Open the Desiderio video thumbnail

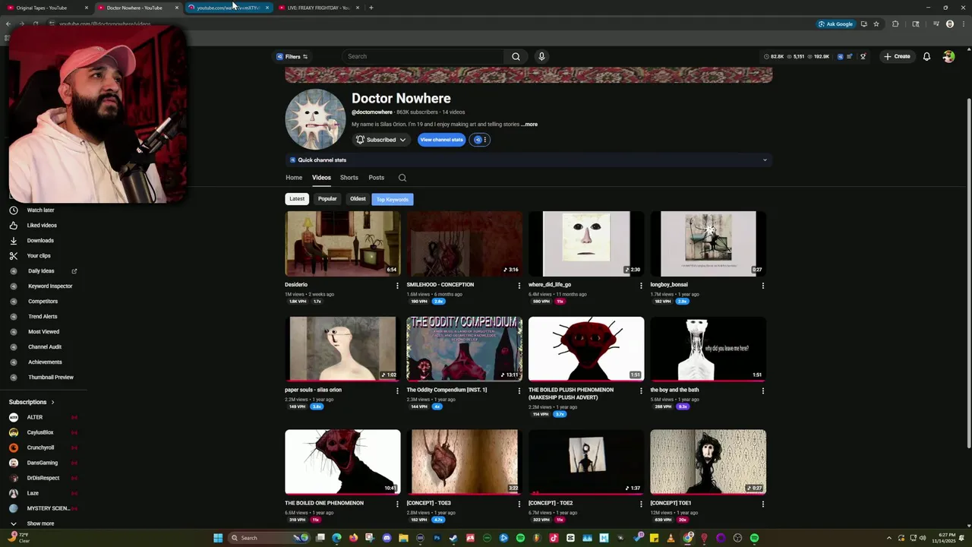(342, 244)
